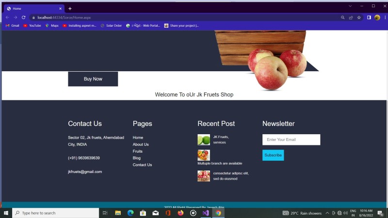Open Task View on the taskbar

[x=105, y=213]
